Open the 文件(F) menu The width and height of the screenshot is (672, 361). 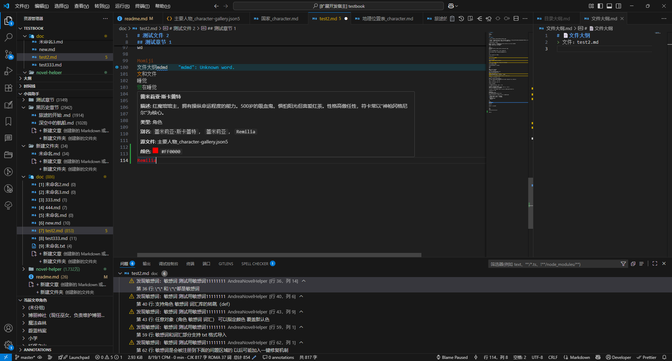(x=22, y=6)
